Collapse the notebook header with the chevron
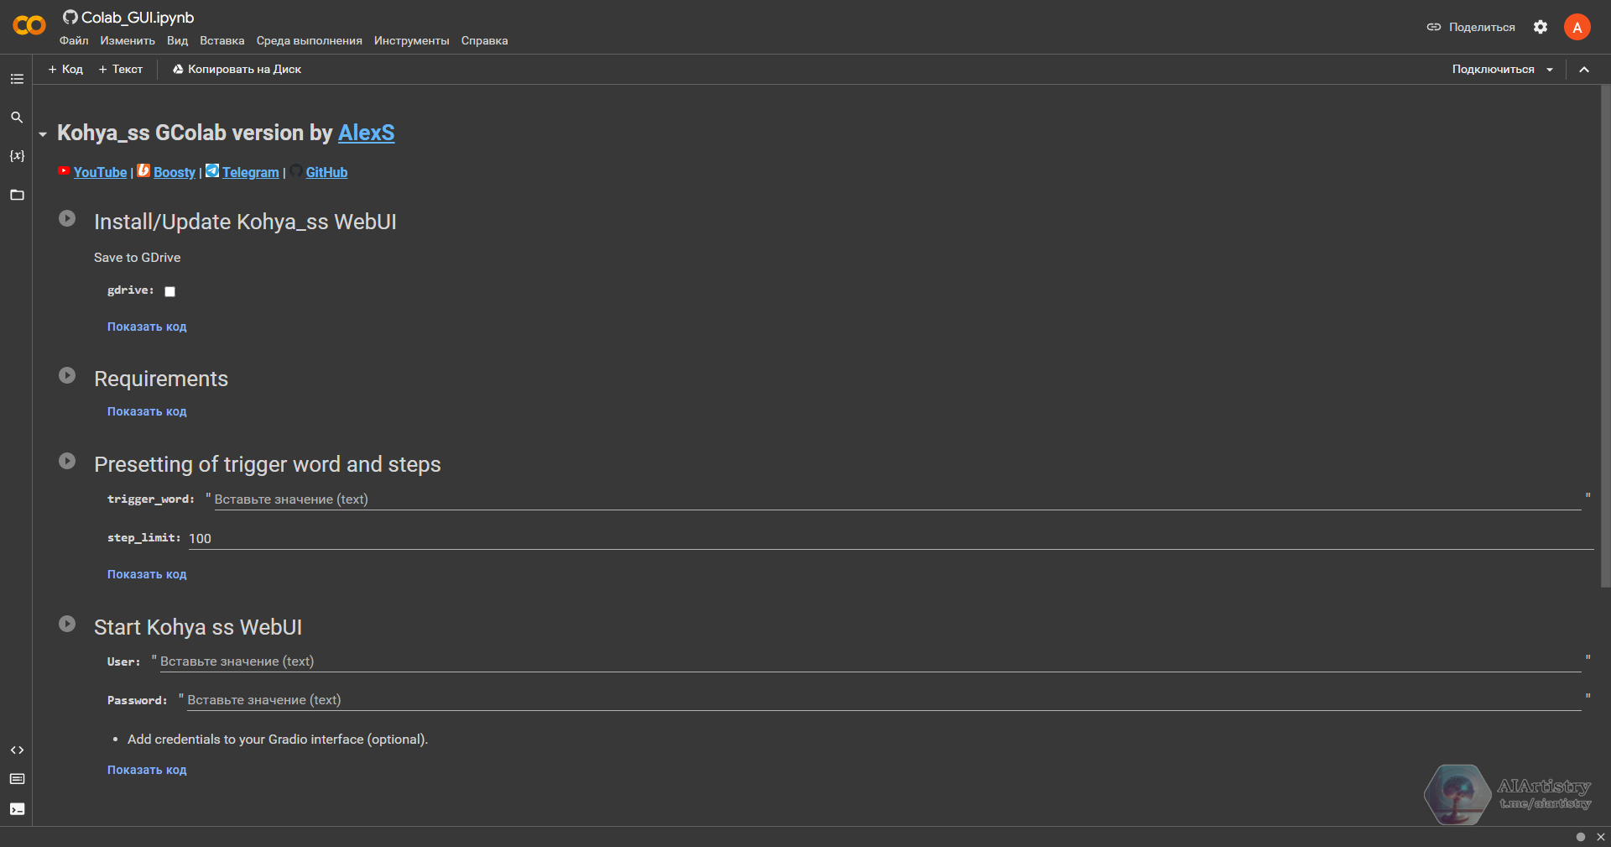 coord(1585,70)
